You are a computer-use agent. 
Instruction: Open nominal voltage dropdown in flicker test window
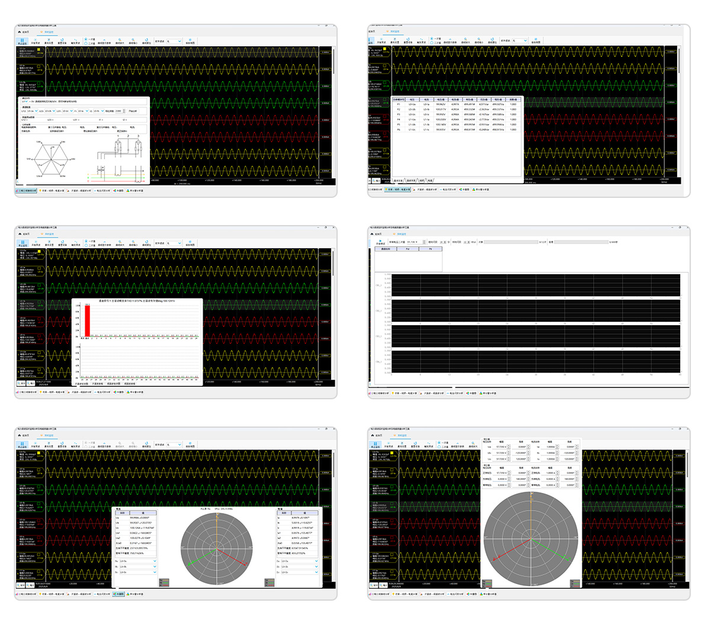point(415,242)
